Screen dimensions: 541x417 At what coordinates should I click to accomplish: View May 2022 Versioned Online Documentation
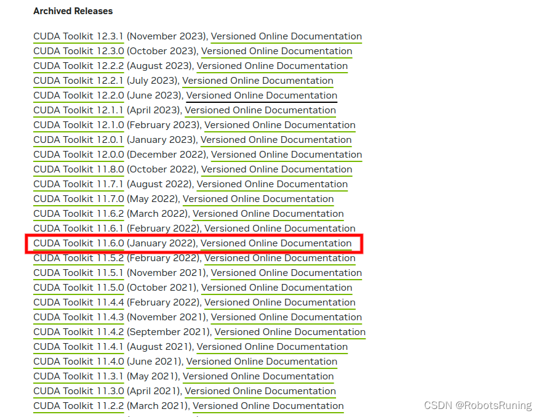[x=258, y=199]
